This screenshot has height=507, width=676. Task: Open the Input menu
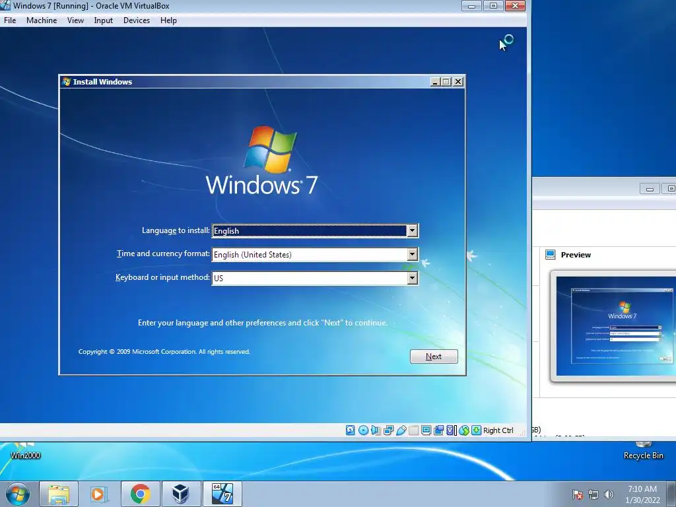point(104,20)
